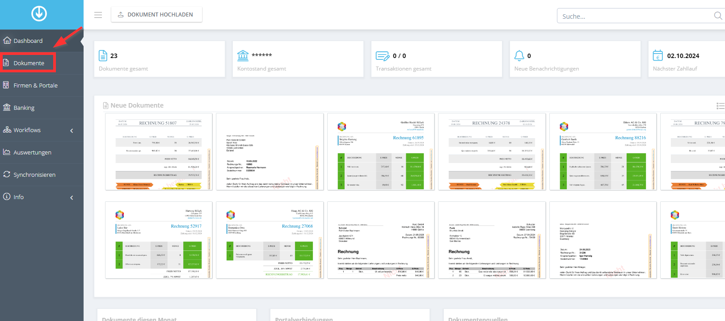Expand the Workflows submenu chevron
The height and width of the screenshot is (321, 725).
pos(72,130)
